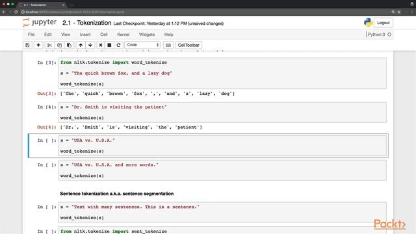The image size is (416, 234).
Task: Go back with browser back arrow
Action: pos(4,12)
